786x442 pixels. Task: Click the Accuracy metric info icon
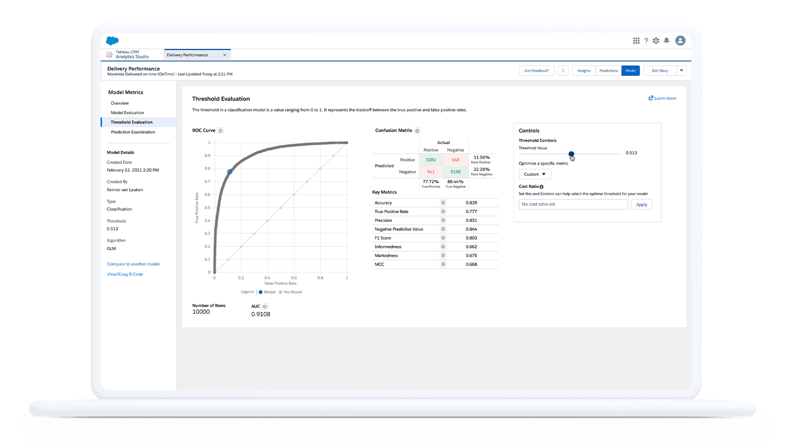pos(443,203)
